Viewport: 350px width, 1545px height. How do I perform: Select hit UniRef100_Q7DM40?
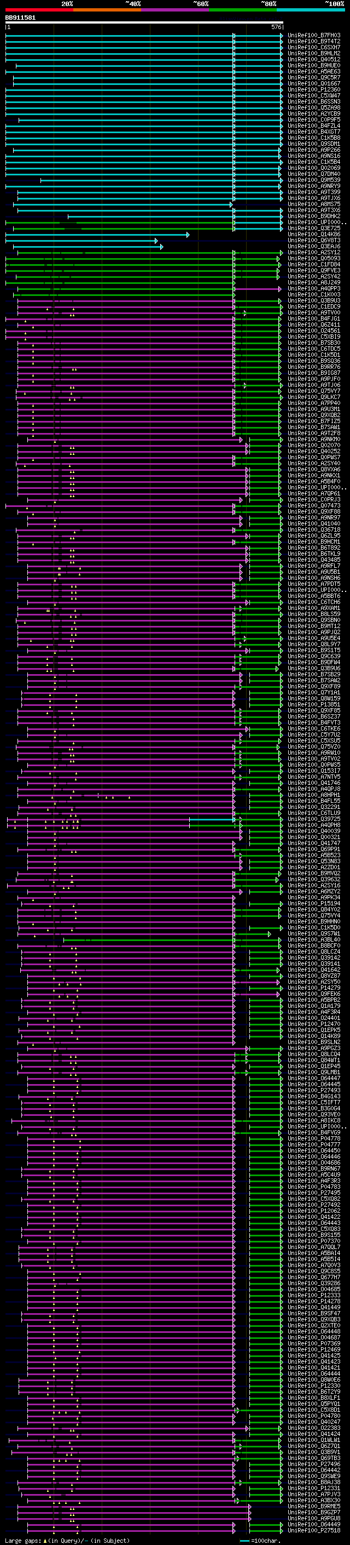point(314,174)
